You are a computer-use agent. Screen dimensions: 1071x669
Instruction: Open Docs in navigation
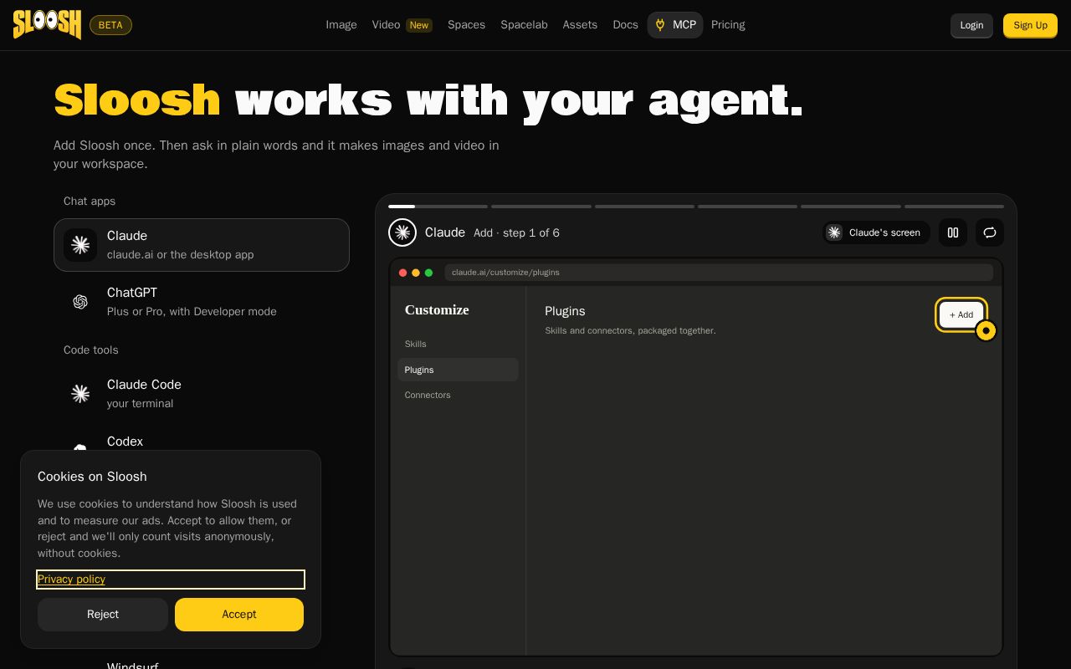pos(625,25)
